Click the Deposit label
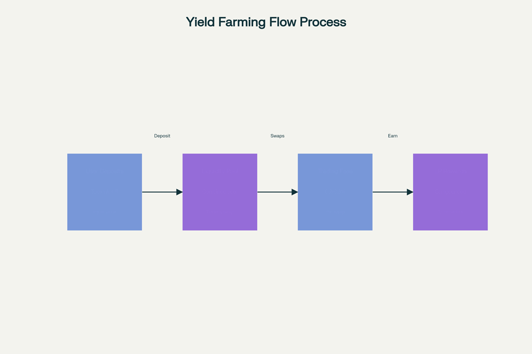 (x=162, y=136)
